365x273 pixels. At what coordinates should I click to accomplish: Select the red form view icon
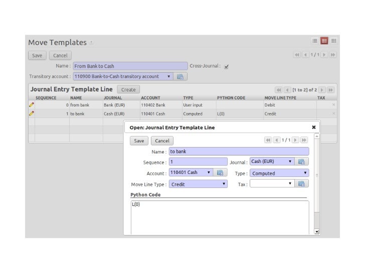[324, 41]
